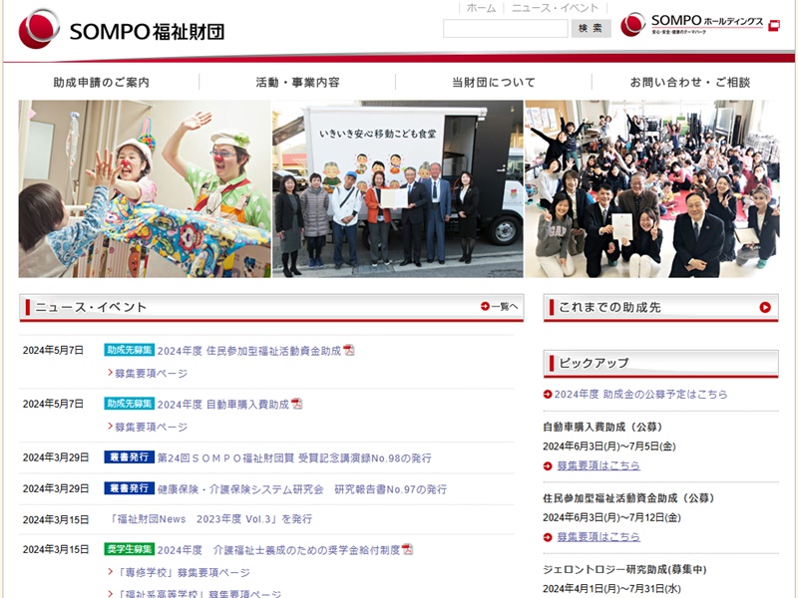Focus the site search text field
The height and width of the screenshot is (598, 798).
tap(506, 29)
